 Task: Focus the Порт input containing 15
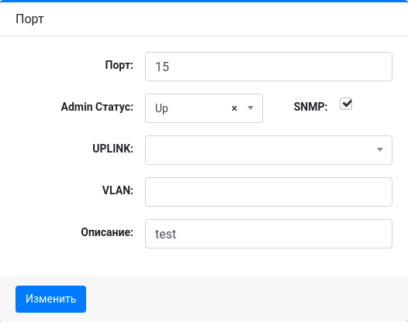[268, 67]
